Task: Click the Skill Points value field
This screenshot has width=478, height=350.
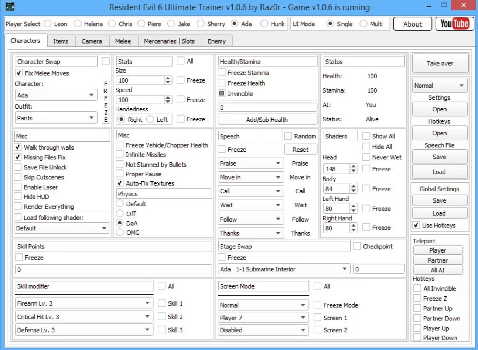Action: coord(113,269)
